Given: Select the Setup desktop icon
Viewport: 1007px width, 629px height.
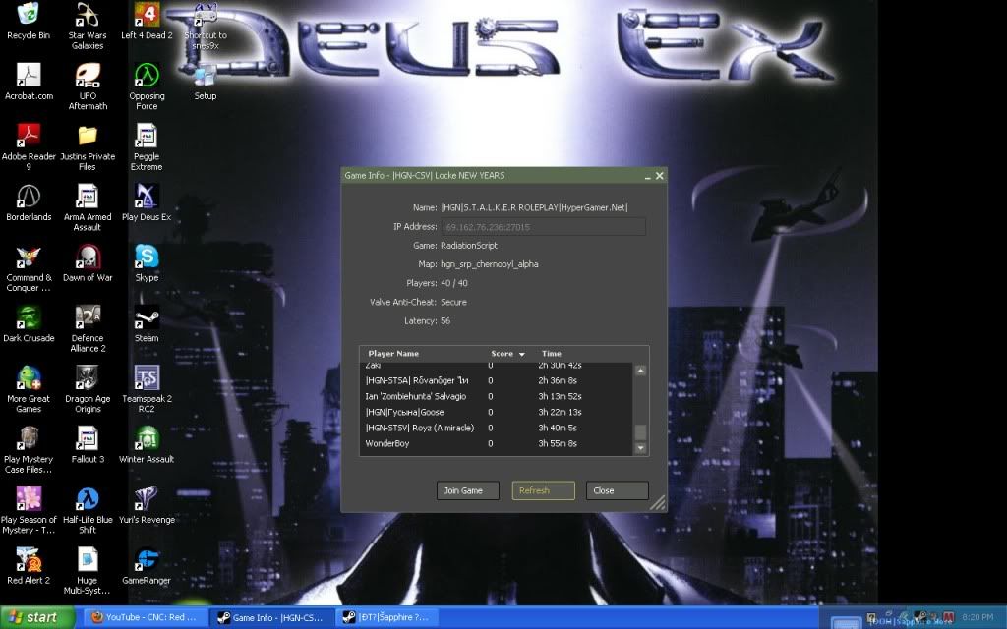Looking at the screenshot, I should coord(206,82).
